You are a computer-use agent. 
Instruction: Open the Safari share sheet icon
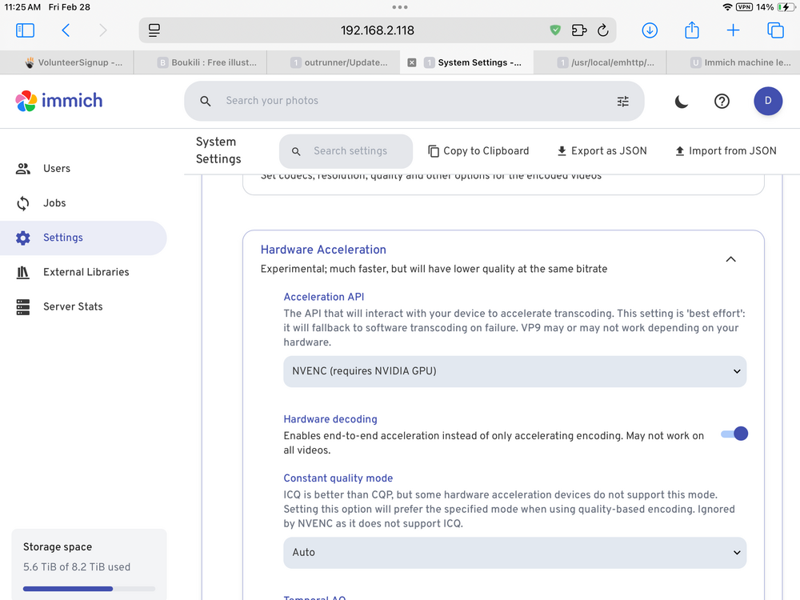[x=691, y=30]
